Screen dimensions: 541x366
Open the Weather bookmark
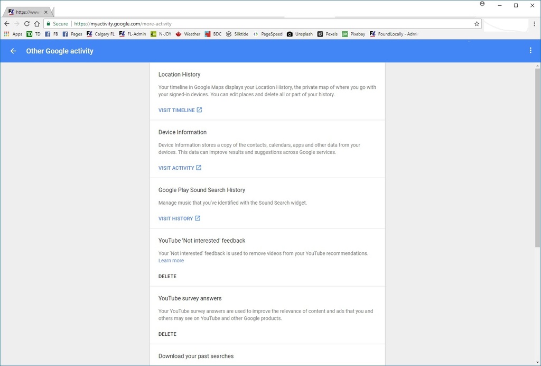[x=188, y=34]
